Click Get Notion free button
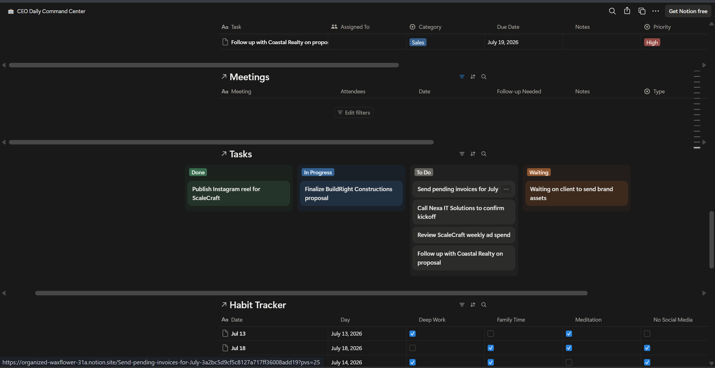Viewport: 715px width, 368px height. click(x=688, y=11)
